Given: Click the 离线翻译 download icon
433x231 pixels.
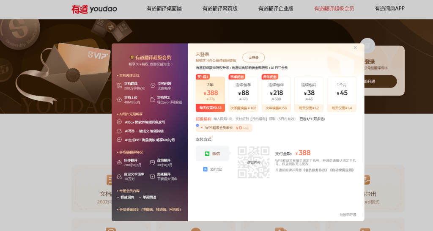Looking at the screenshot, I should (153, 176).
